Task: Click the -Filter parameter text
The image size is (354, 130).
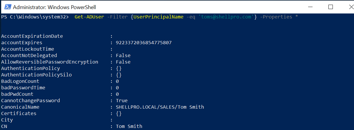Action: pos(117,17)
